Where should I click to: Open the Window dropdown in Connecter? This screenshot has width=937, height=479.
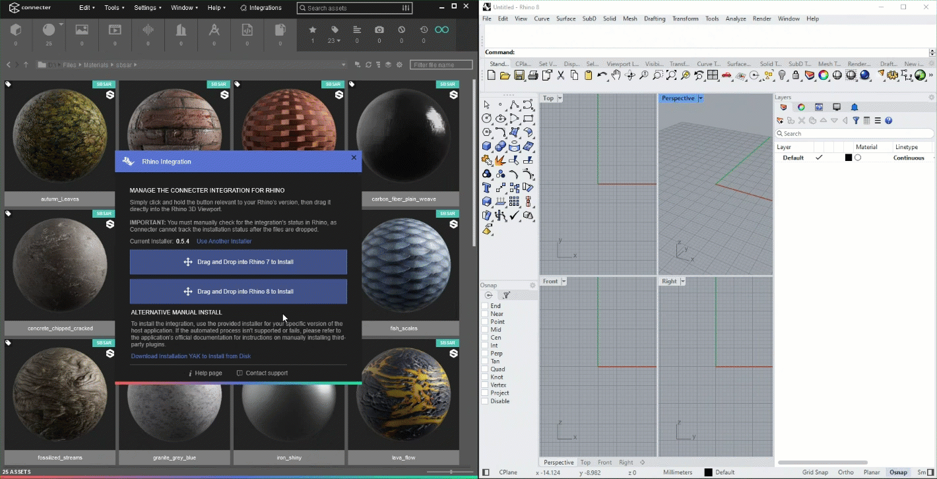click(184, 8)
